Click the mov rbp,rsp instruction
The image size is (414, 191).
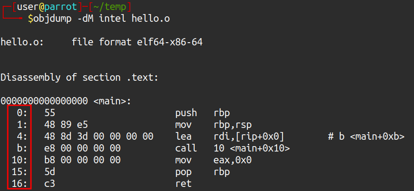214,125
